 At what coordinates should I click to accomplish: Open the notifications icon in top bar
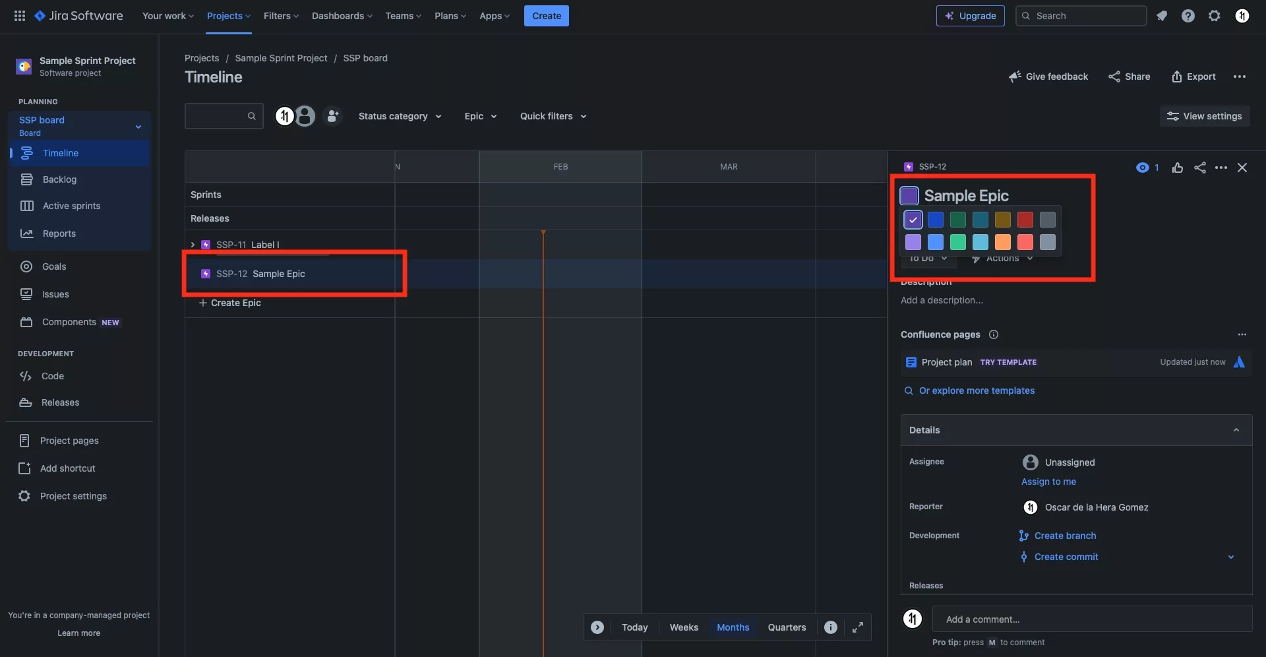tap(1162, 16)
